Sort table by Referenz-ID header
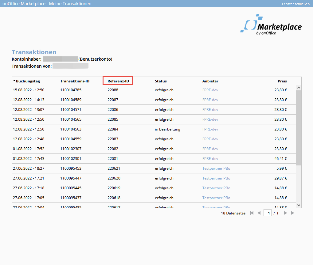This screenshot has height=265, width=313. (x=118, y=81)
